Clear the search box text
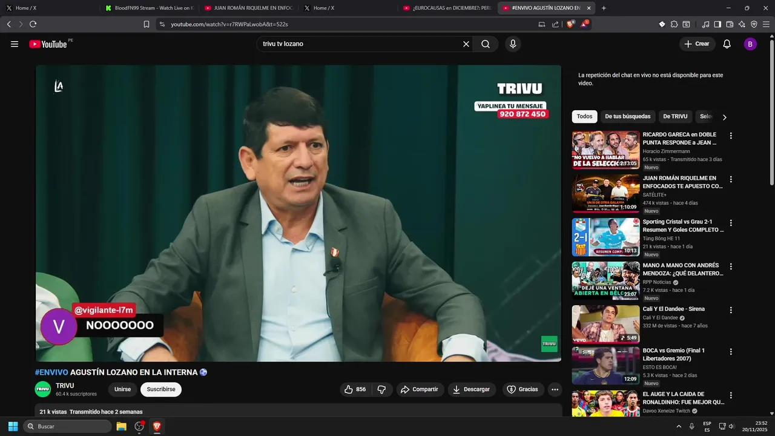Viewport: 775px width, 436px height. point(466,44)
